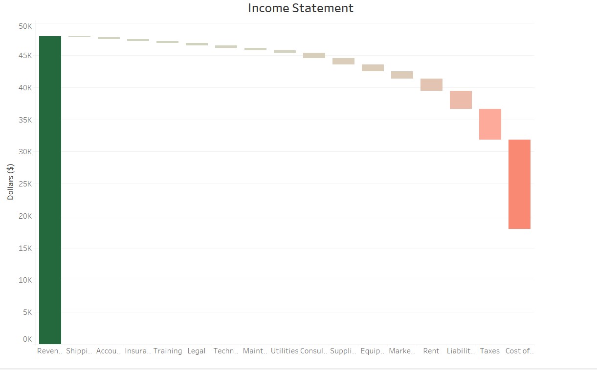Click the Legal x-axis label
The image size is (597, 370).
(x=196, y=351)
